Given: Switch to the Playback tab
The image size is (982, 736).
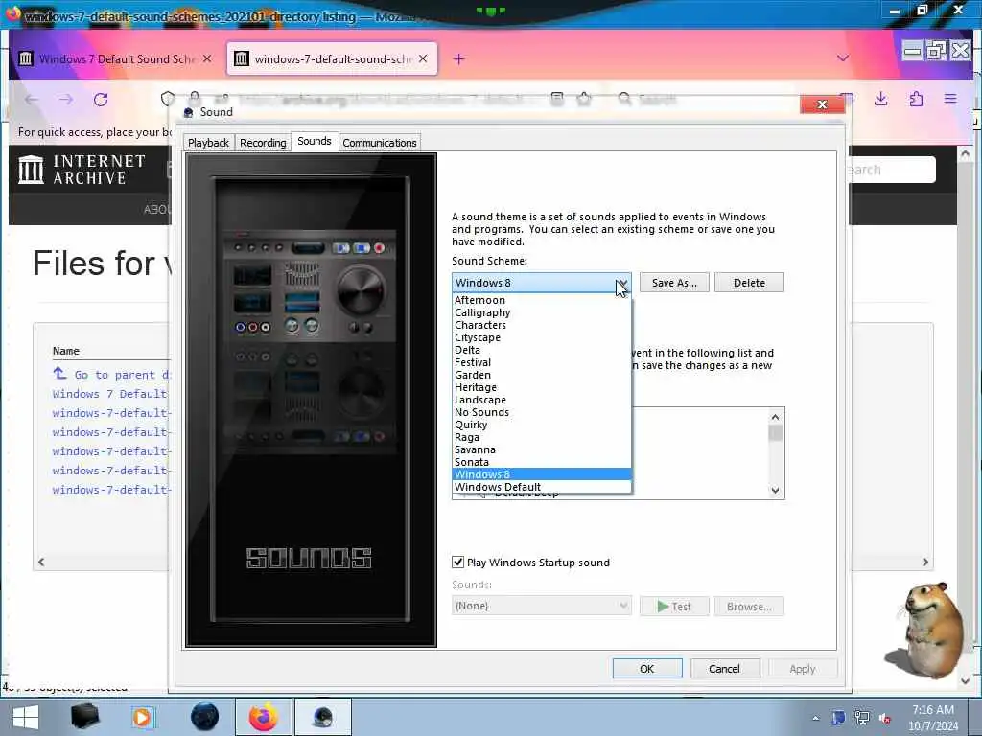Looking at the screenshot, I should 208,143.
